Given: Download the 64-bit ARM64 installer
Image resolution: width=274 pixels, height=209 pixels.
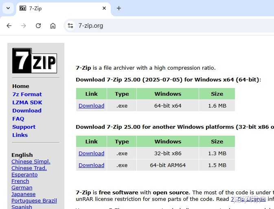Looking at the screenshot, I should 91,165.
